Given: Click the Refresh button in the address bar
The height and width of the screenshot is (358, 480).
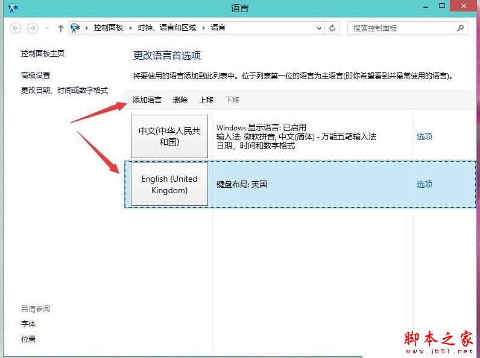Looking at the screenshot, I should 333,28.
